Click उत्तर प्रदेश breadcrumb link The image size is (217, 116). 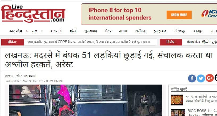pyautogui.click(x=15, y=31)
